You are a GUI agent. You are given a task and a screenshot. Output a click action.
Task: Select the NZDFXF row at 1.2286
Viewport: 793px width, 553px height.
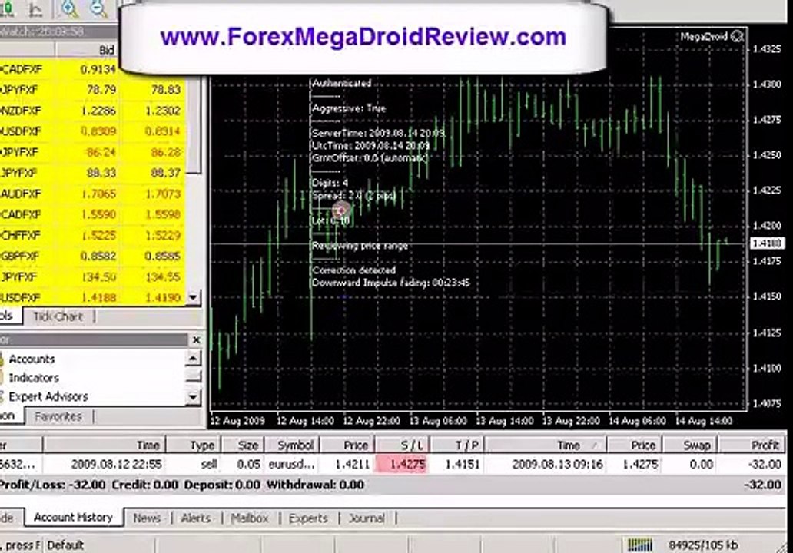point(92,111)
